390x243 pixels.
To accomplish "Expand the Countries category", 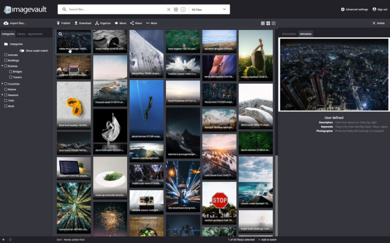I will [3, 84].
